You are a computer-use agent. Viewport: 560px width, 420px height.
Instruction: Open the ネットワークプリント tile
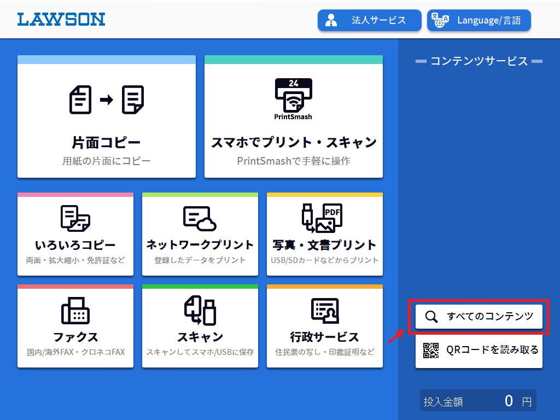pos(200,234)
